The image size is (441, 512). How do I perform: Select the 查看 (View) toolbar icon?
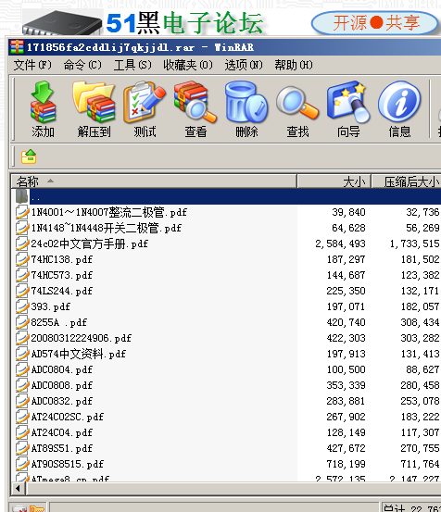point(195,109)
